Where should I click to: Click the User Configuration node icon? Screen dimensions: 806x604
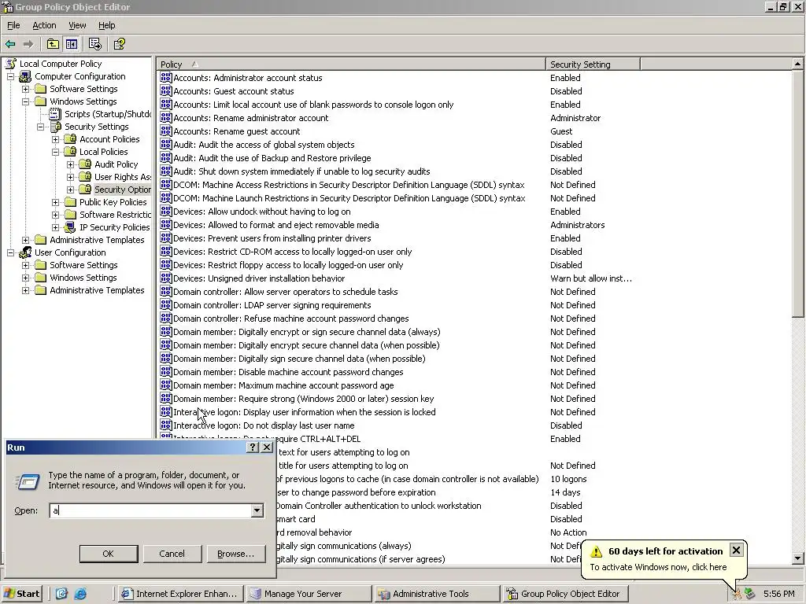coord(25,252)
